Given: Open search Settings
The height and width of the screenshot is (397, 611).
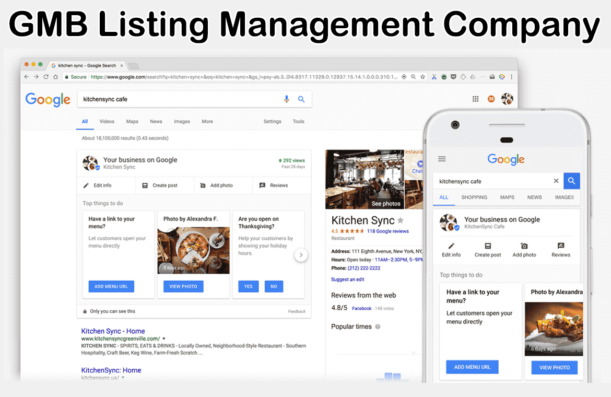Looking at the screenshot, I should (273, 122).
